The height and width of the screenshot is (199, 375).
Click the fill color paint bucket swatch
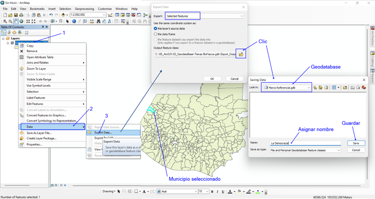[x=239, y=192]
